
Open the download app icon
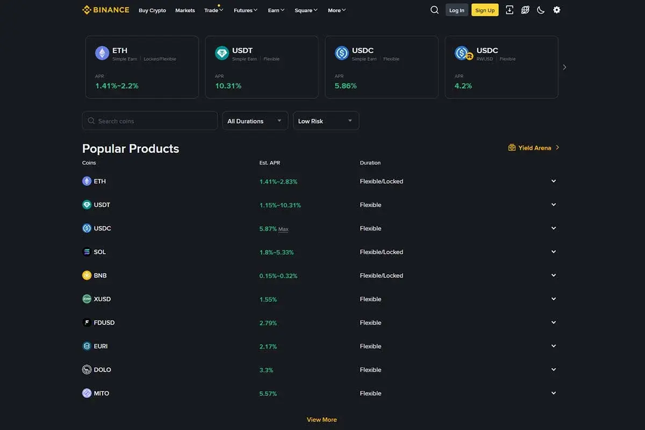[x=510, y=10]
